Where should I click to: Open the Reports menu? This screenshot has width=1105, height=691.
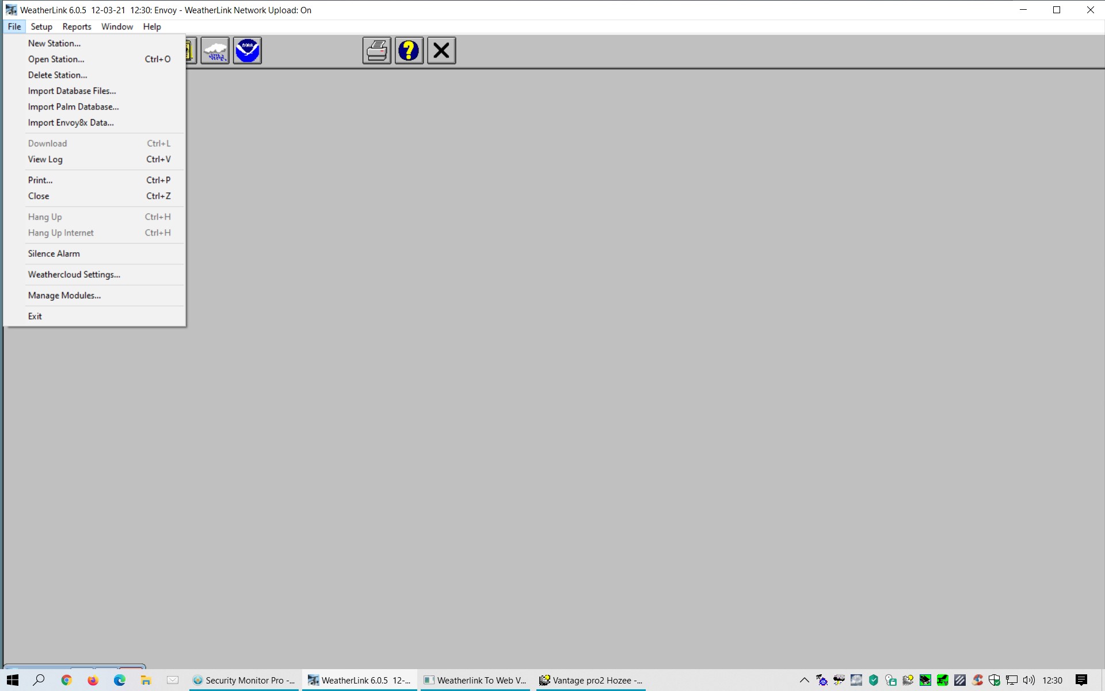[x=77, y=26]
